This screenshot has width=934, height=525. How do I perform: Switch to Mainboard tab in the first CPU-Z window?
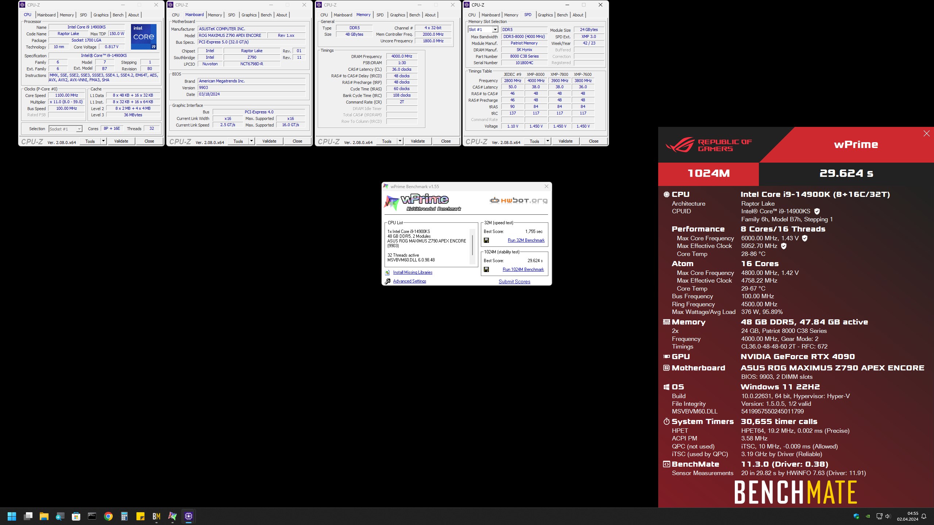pyautogui.click(x=46, y=15)
